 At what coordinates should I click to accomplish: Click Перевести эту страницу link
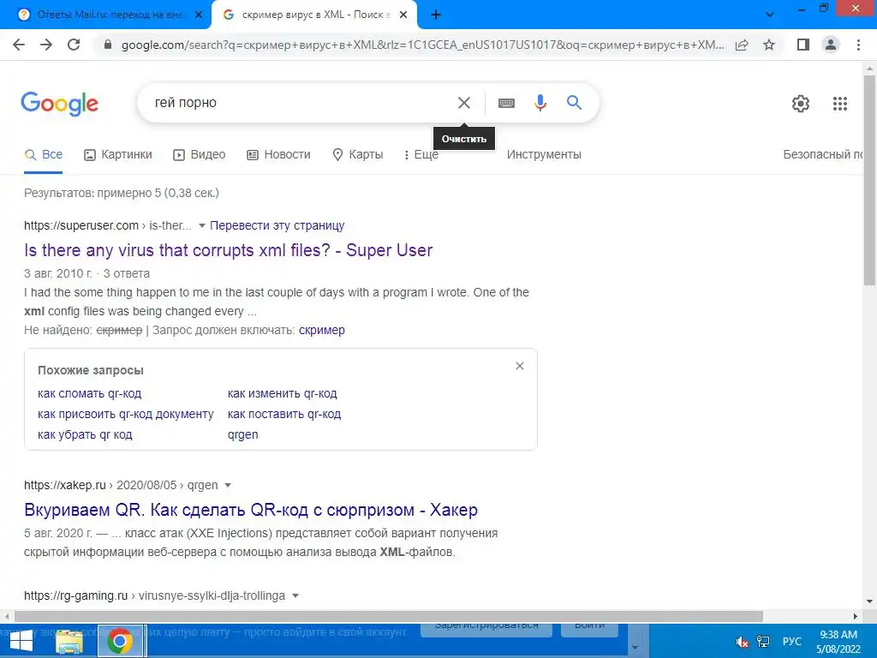(277, 225)
